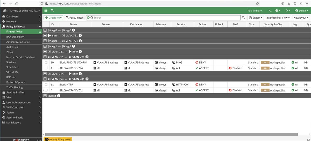Select Authentication Rules menu item
The width and height of the screenshot is (311, 141).
[18, 42]
